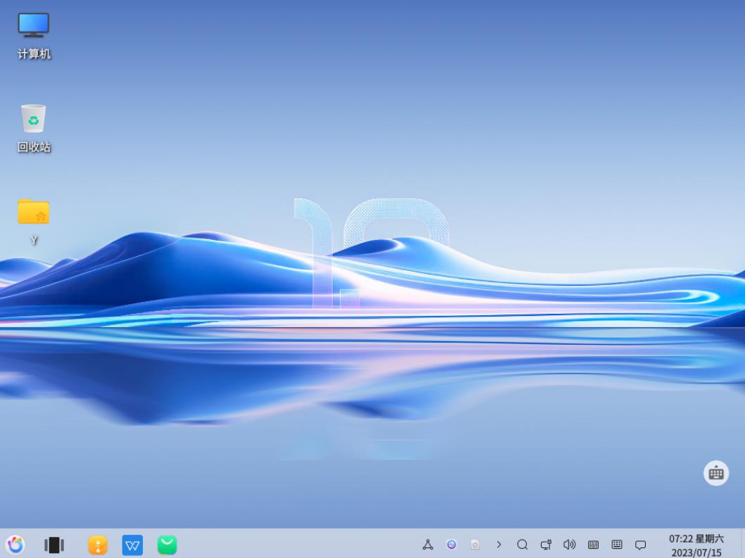The width and height of the screenshot is (745, 558).
Task: Click keyboard tray icon beside the speaker
Action: coord(593,545)
